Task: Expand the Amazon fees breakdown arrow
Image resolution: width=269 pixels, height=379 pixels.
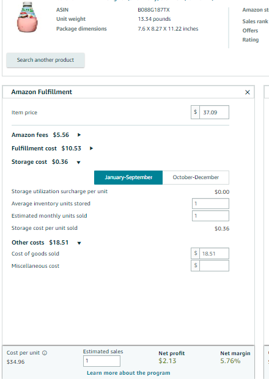Action: point(79,135)
